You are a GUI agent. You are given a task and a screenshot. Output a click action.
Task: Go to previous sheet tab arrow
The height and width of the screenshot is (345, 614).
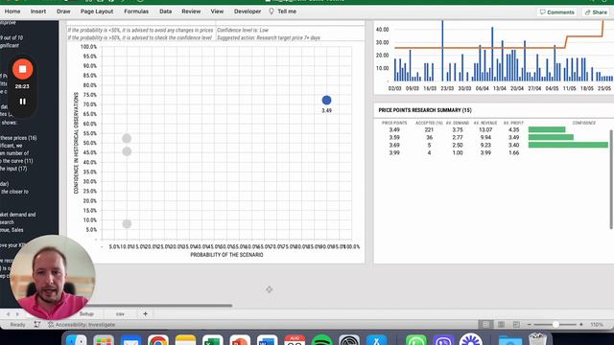[8, 313]
